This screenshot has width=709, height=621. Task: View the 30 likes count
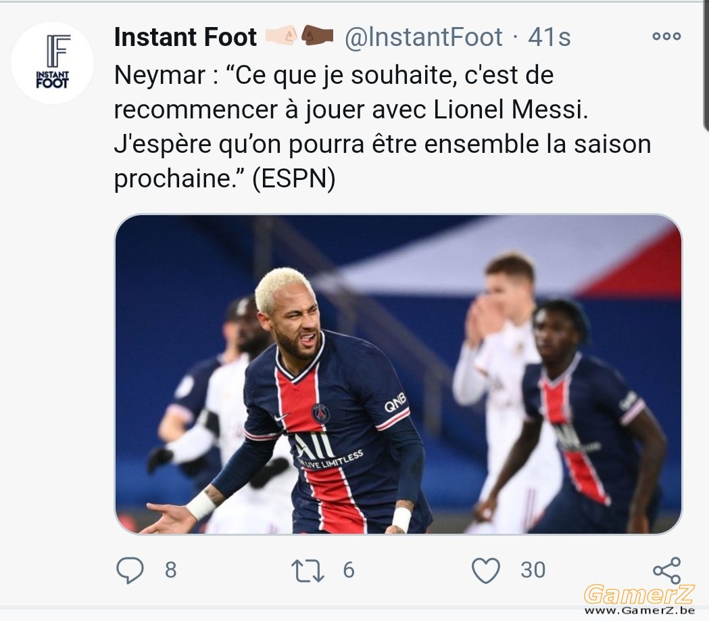click(x=533, y=570)
